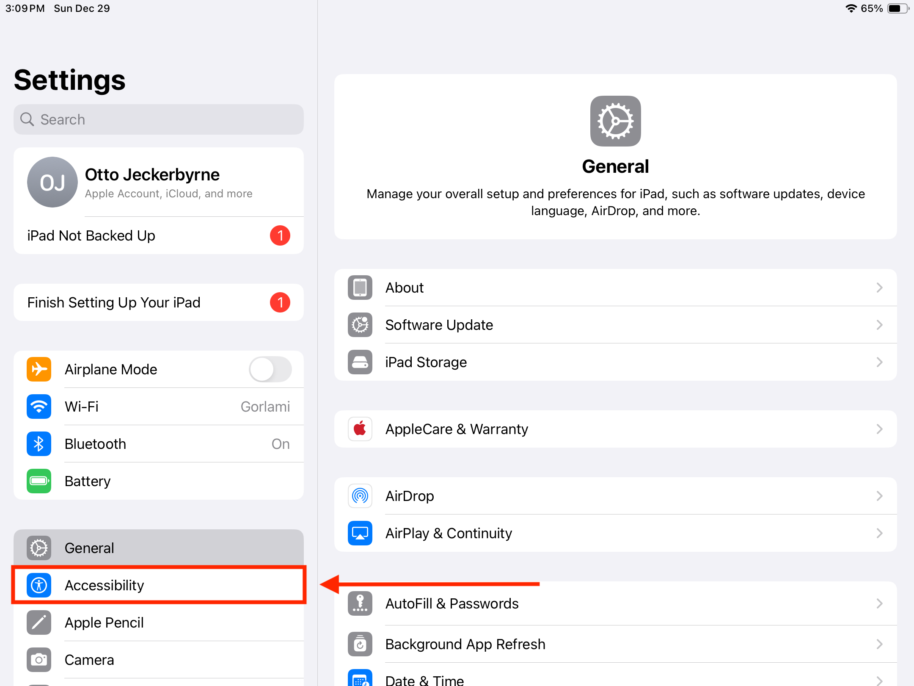Toggle the Airplane Mode switch

tap(270, 369)
